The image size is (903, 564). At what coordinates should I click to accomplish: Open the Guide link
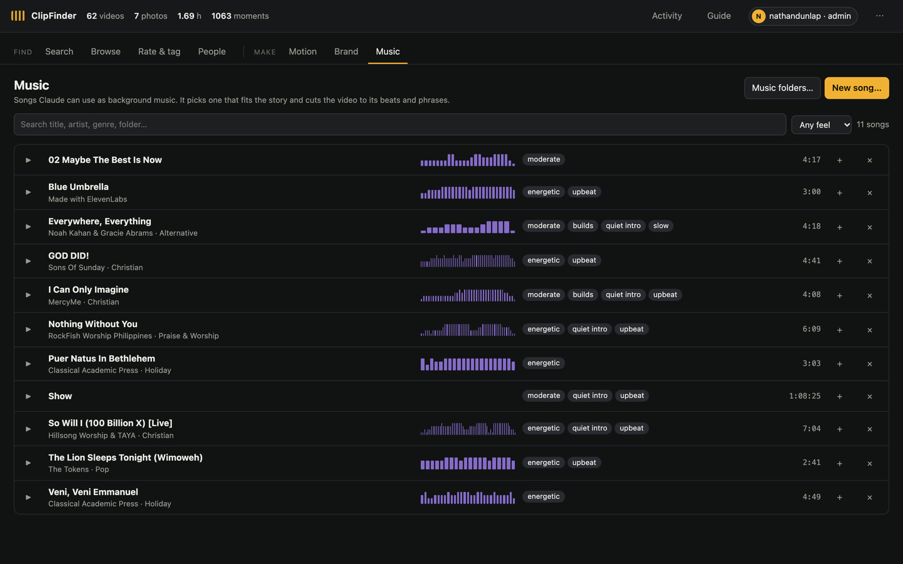719,16
